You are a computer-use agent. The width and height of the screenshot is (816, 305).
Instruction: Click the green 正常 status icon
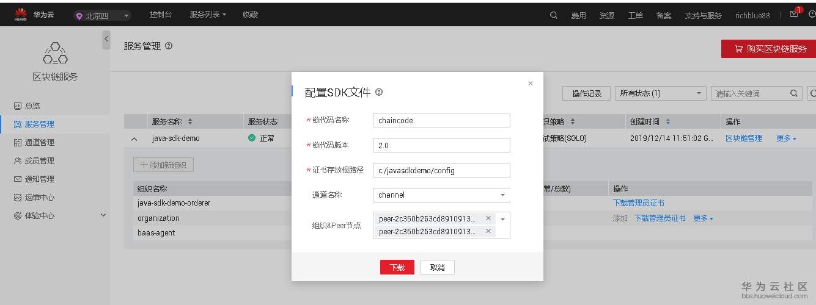point(252,138)
